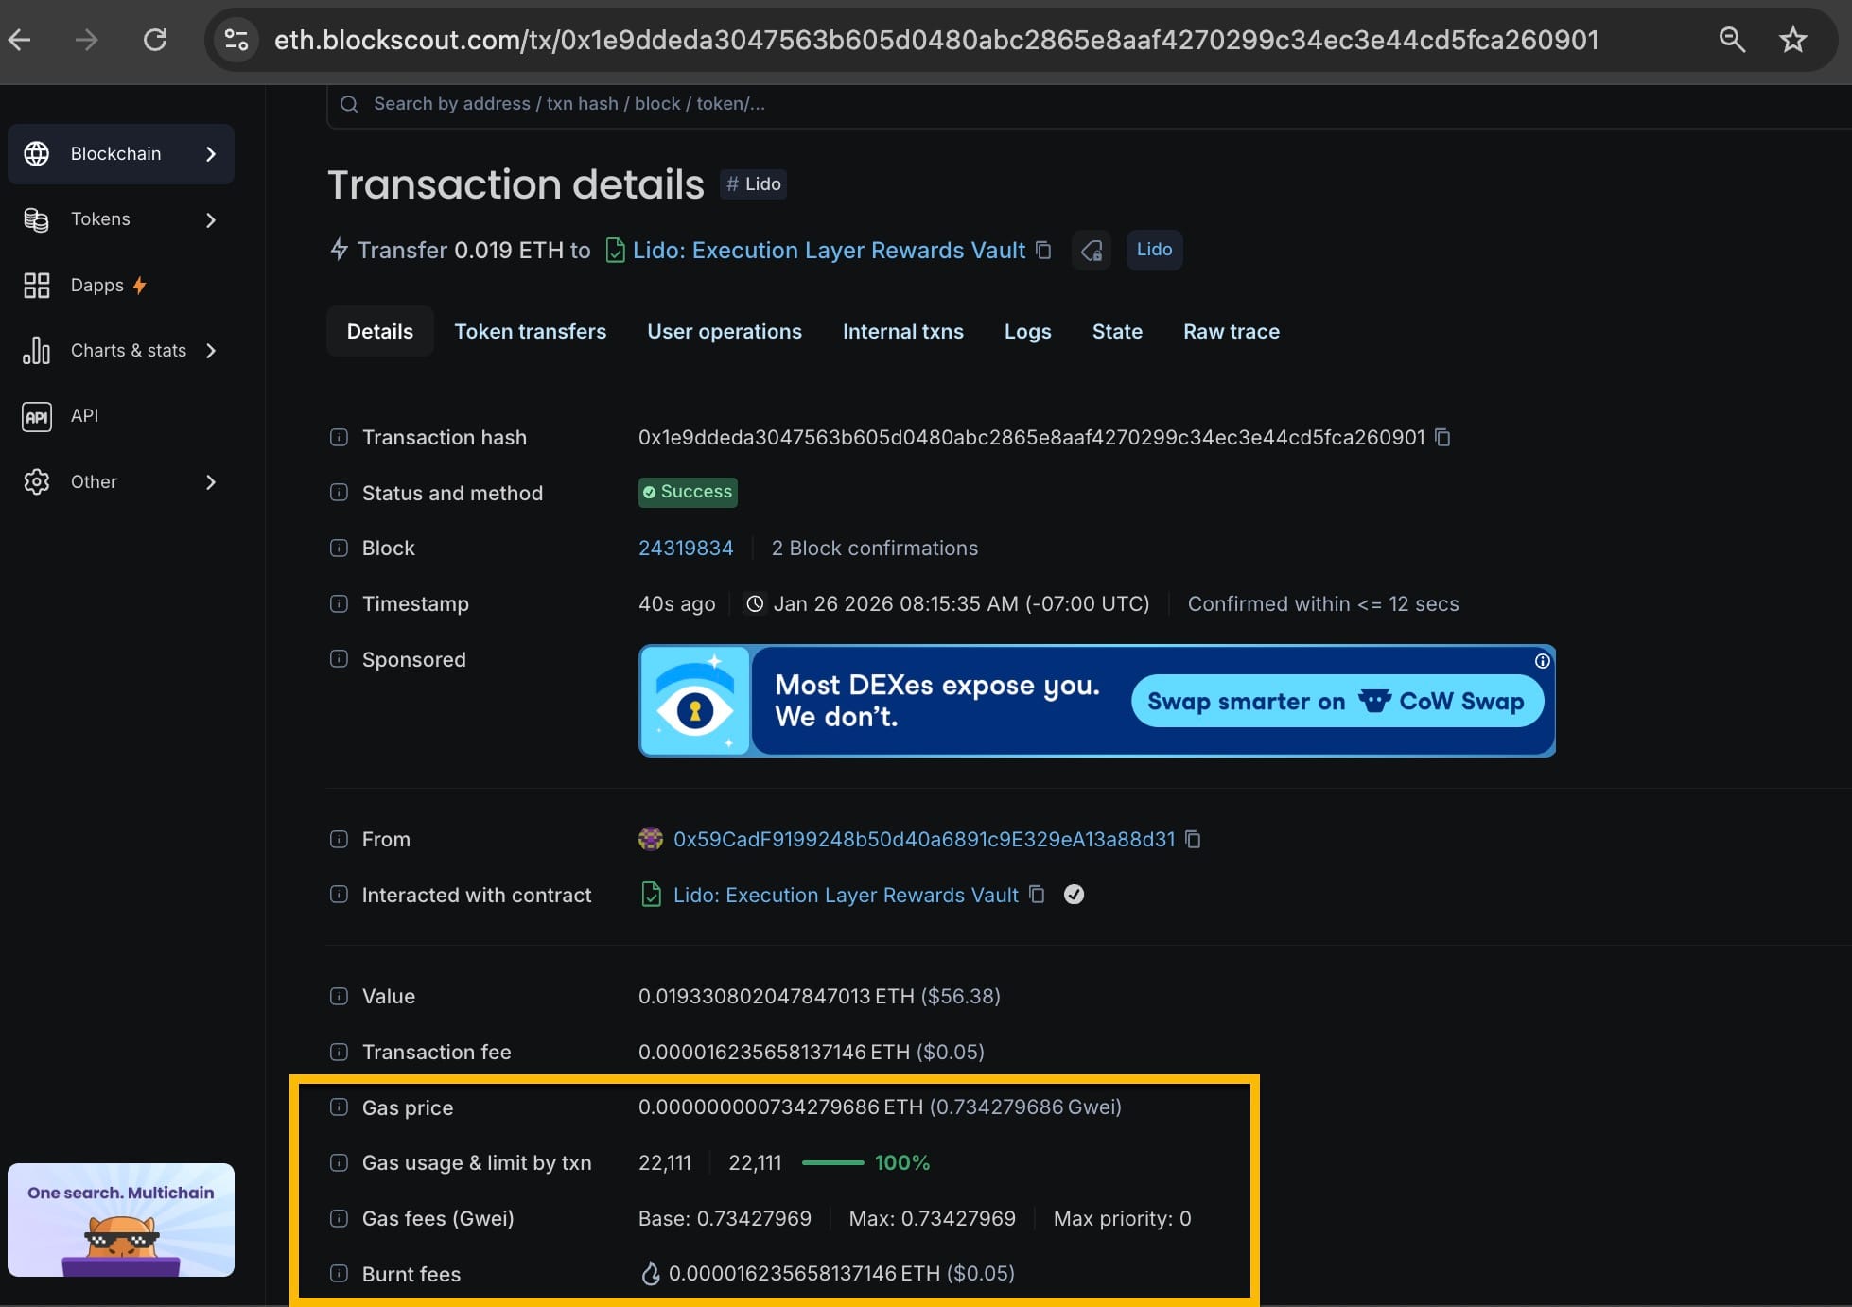1852x1307 pixels.
Task: Open block 24319834 link
Action: point(685,548)
